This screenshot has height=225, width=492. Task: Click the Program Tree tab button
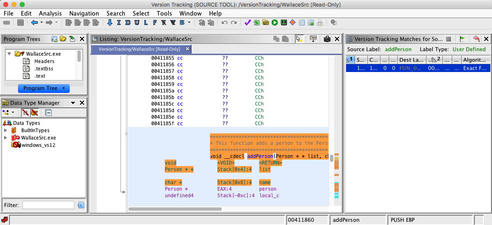[x=40, y=88]
